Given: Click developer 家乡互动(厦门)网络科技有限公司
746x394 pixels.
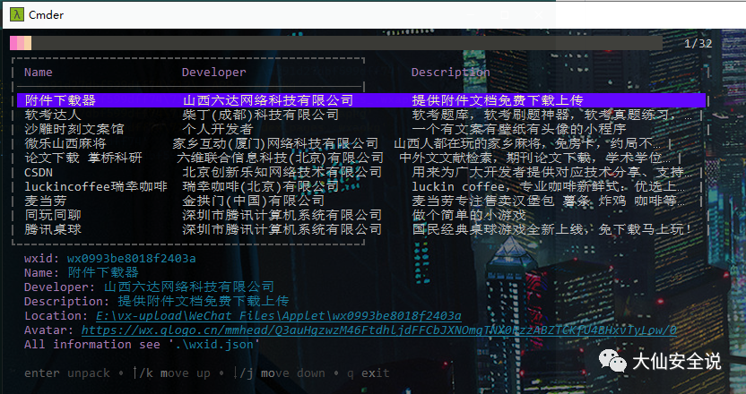Looking at the screenshot, I should pyautogui.click(x=275, y=143).
